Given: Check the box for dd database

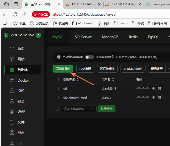Looking at the screenshot, I should [x=57, y=89].
